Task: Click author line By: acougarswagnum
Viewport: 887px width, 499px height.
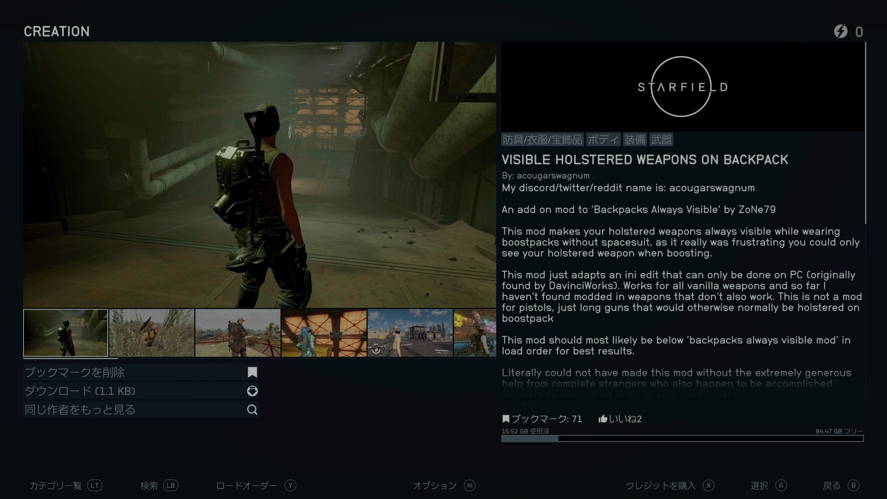Action: pyautogui.click(x=546, y=176)
